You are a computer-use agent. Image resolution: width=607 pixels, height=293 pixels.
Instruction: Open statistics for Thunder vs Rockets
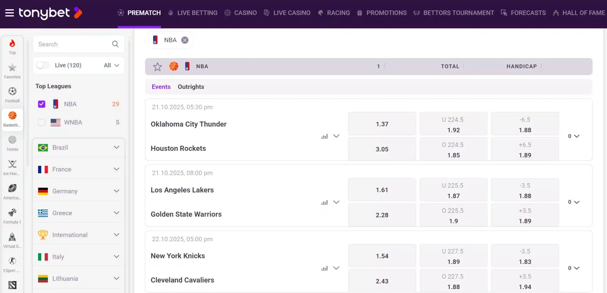324,136
